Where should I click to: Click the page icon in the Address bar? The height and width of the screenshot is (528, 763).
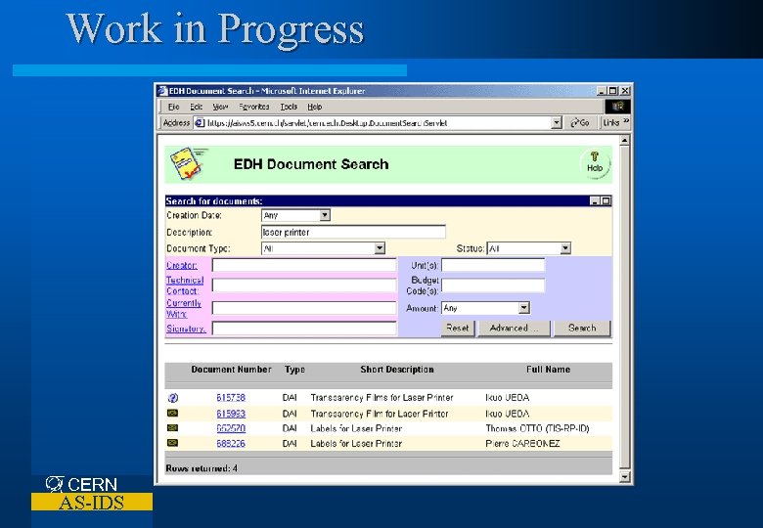(x=200, y=123)
